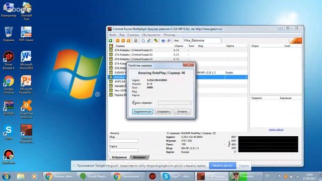Screen dimensions: 322x181
Task: Select the Driver Booster 4 desktop icon
Action: click(x=9, y=60)
